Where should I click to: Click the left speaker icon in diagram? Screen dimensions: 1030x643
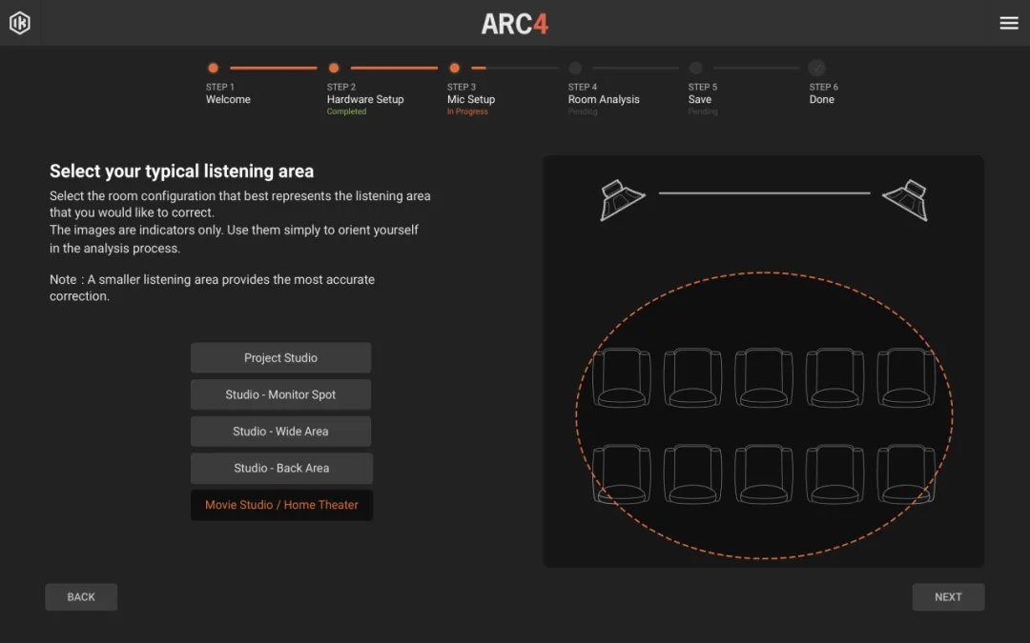622,199
